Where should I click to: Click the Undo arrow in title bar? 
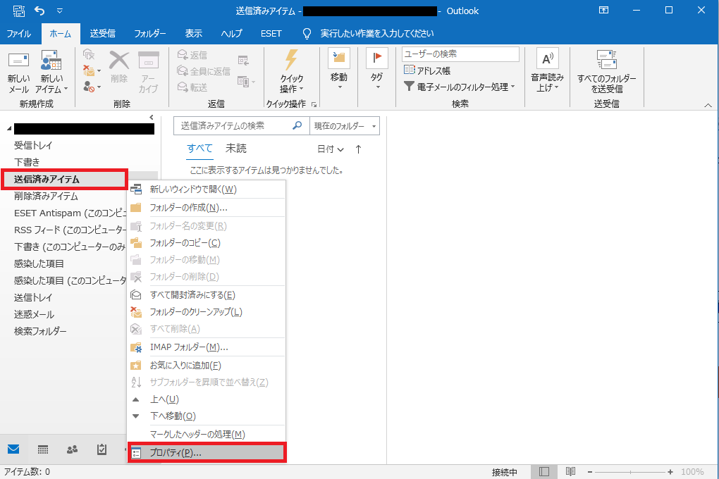click(x=39, y=10)
